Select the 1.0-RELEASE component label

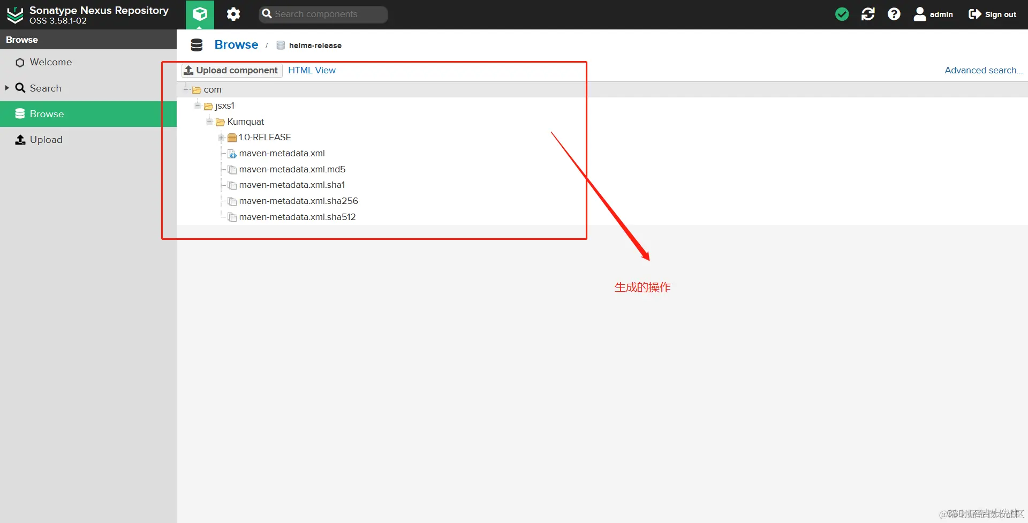(x=265, y=137)
